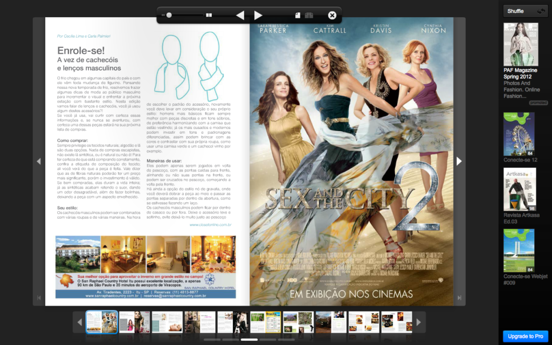This screenshot has width=552, height=345.
Task: Click the Upgrade to Pro button
Action: coord(525,336)
